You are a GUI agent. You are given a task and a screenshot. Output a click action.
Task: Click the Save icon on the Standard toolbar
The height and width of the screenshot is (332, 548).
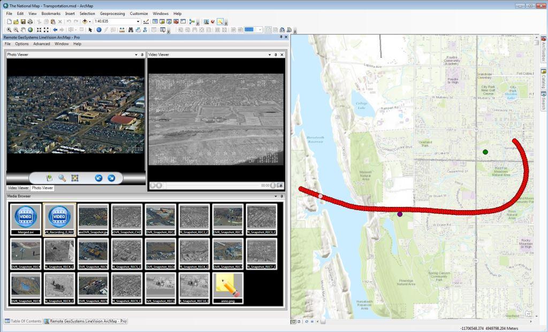pos(23,22)
